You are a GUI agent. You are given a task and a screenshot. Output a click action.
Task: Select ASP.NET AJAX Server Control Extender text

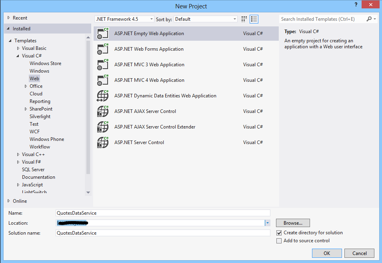tap(155, 127)
